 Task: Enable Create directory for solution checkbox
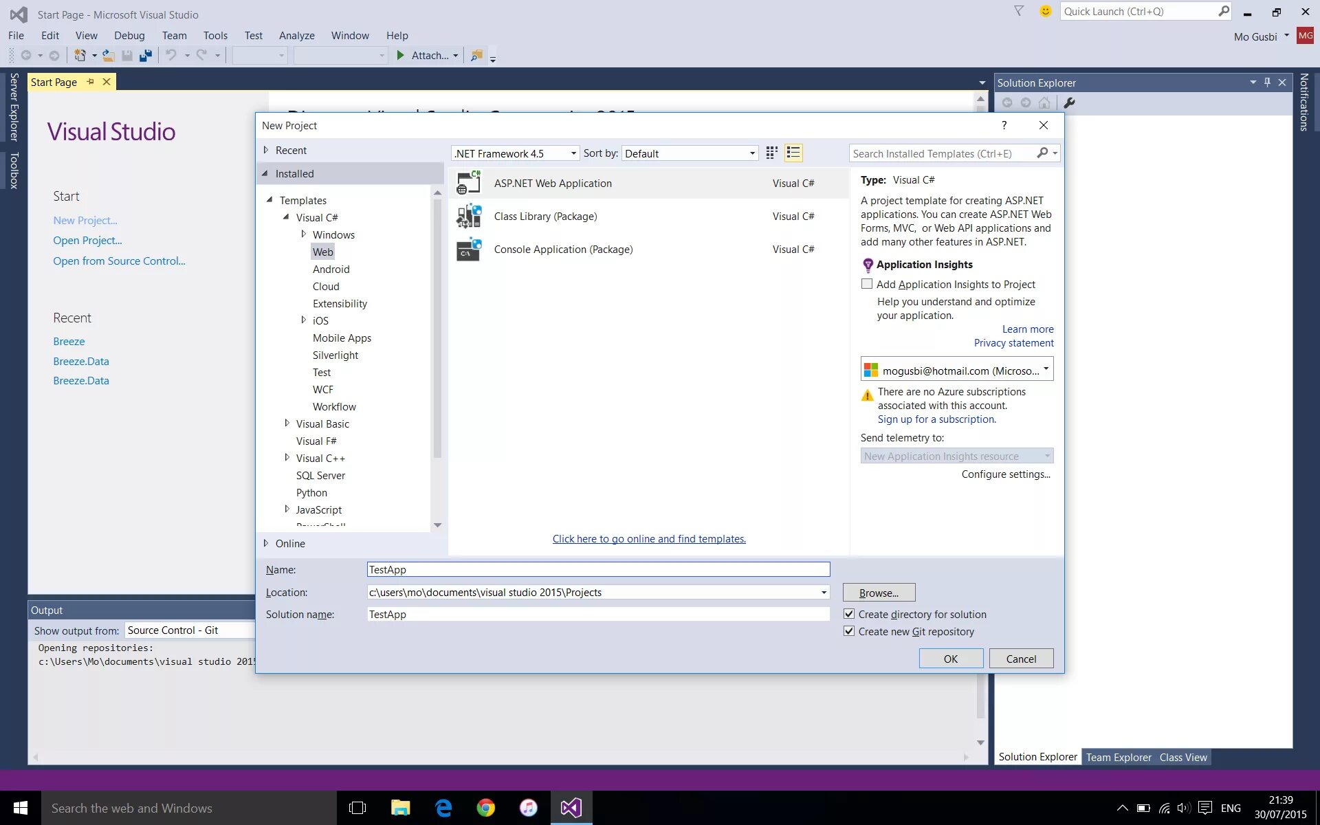point(848,613)
